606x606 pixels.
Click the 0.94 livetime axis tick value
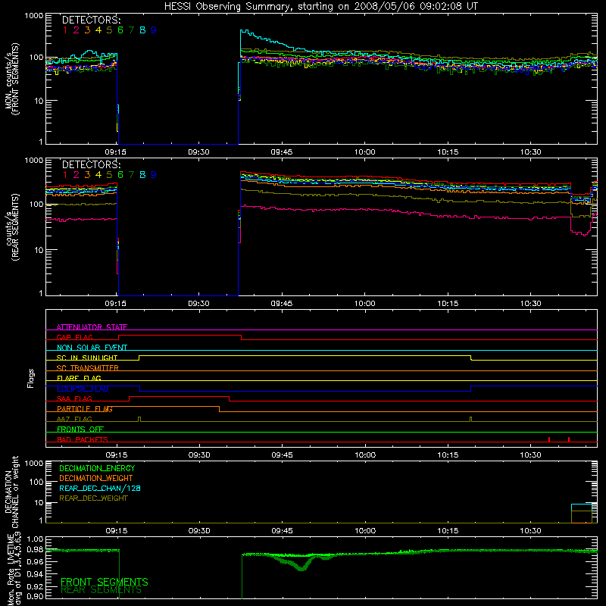pos(35,574)
